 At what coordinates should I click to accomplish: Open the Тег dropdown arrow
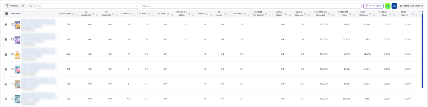pyautogui.click(x=136, y=6)
